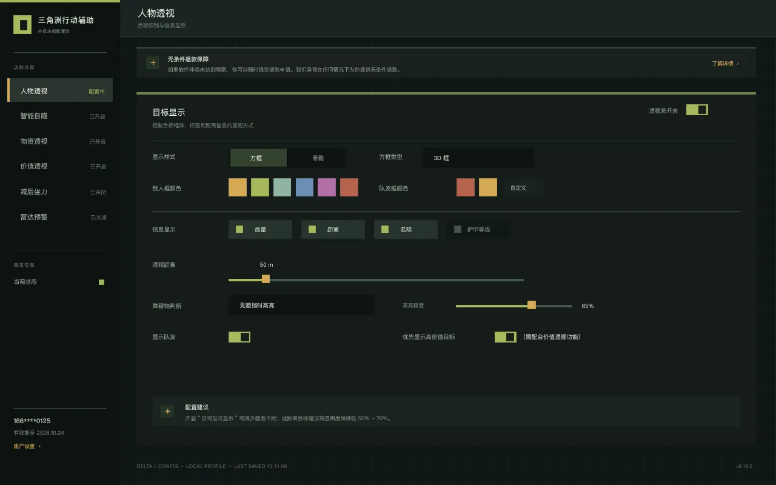Click the 当前状态 green status indicator
This screenshot has width=776, height=485.
(x=101, y=282)
